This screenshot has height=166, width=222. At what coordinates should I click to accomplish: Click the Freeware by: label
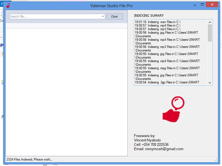coord(145,136)
